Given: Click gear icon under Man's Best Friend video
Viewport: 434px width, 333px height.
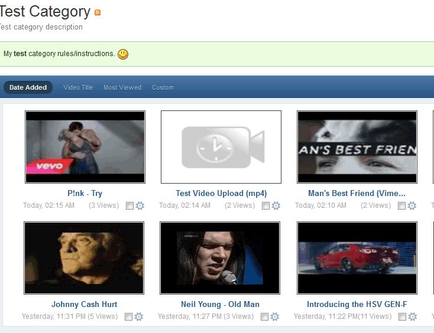Looking at the screenshot, I should [x=412, y=205].
